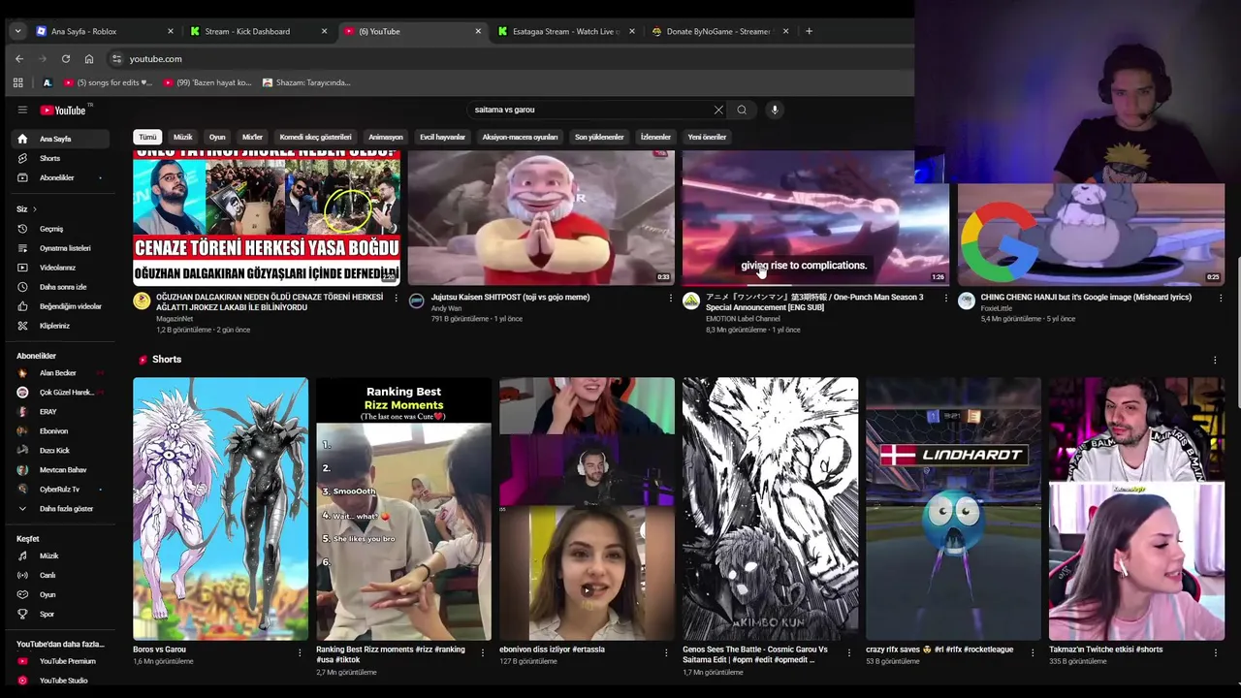This screenshot has height=698, width=1241.
Task: Select the İzlenenler chip
Action: coord(655,137)
